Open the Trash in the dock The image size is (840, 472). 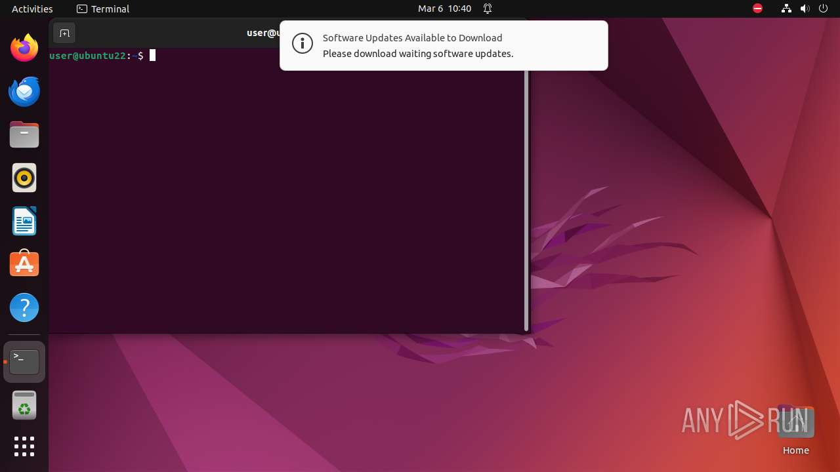coord(24,405)
